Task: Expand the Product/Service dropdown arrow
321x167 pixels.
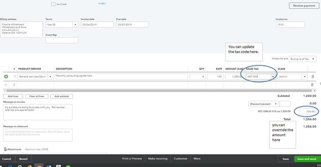Action: pos(50,76)
